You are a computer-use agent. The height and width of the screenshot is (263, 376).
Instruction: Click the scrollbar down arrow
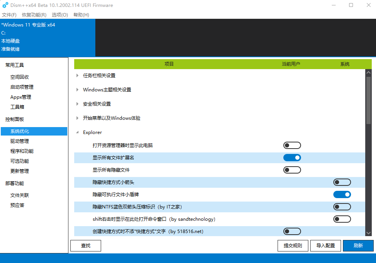pos(368,233)
